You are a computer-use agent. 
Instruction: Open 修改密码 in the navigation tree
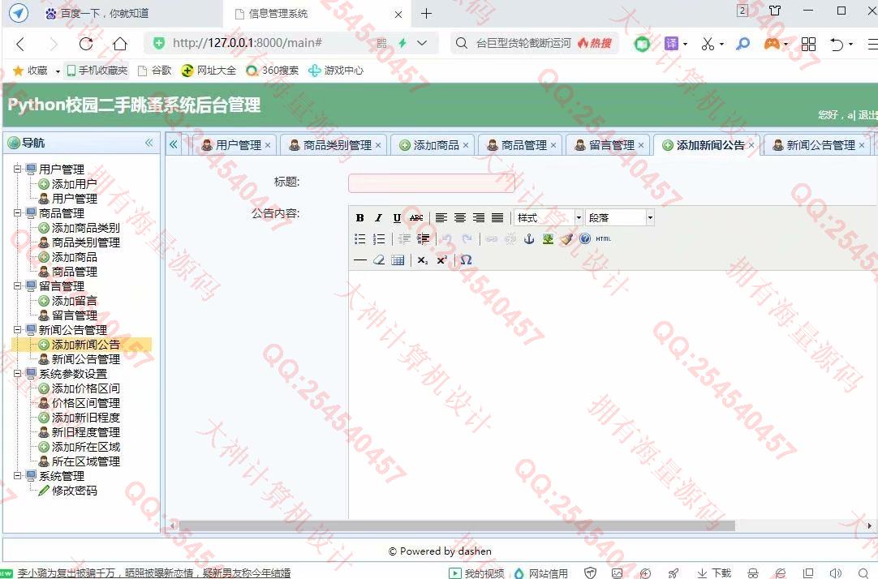click(x=74, y=491)
